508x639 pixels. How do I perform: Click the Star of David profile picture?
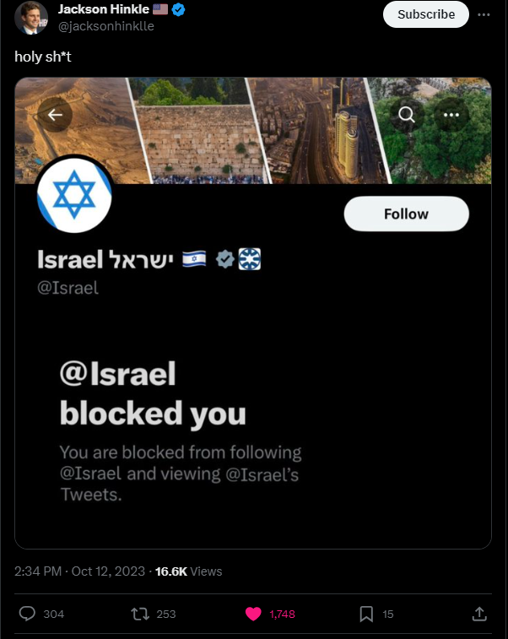[74, 195]
